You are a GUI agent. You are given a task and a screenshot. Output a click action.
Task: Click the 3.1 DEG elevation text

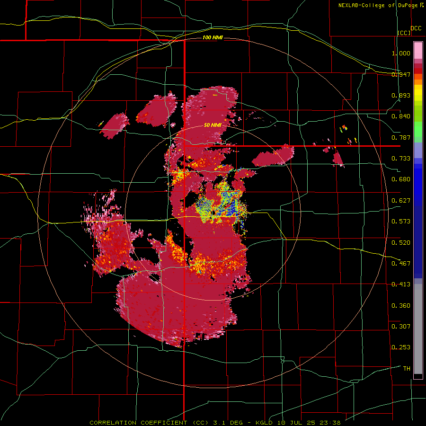228,423
